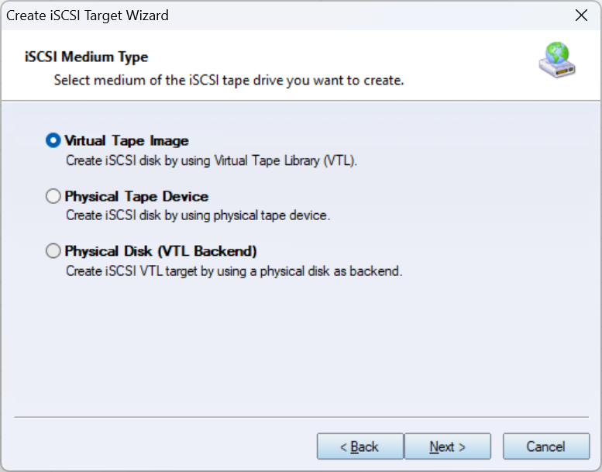Choose the Physical Tape Device radio button
Viewport: 602px width, 472px height.
click(53, 197)
